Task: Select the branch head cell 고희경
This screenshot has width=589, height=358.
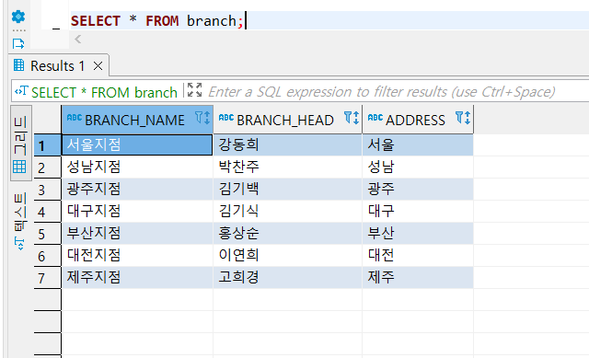Action: coord(288,278)
